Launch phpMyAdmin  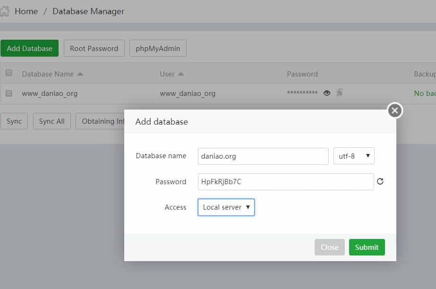[158, 48]
